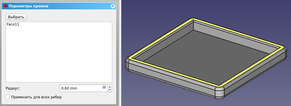
Task: Click the splitter handle between panel and 3D view
Action: pyautogui.click(x=121, y=90)
